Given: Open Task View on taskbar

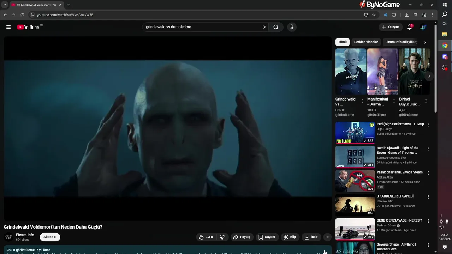Looking at the screenshot, I should (445, 24).
